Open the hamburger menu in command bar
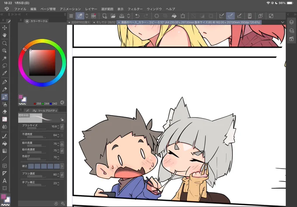Viewport: 297px width, 207px height. 71,16
